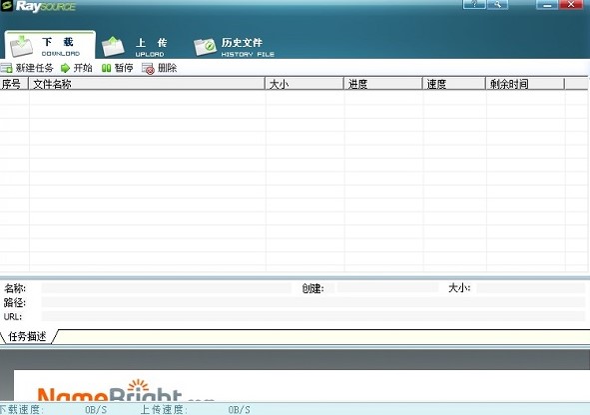Click the help question mark button in title bar
Screen dimensions: 590x415
click(x=474, y=4)
